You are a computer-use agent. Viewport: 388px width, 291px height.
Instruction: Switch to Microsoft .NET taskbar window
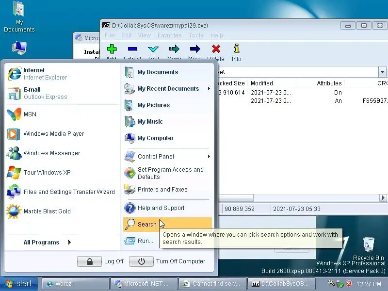[144, 284]
